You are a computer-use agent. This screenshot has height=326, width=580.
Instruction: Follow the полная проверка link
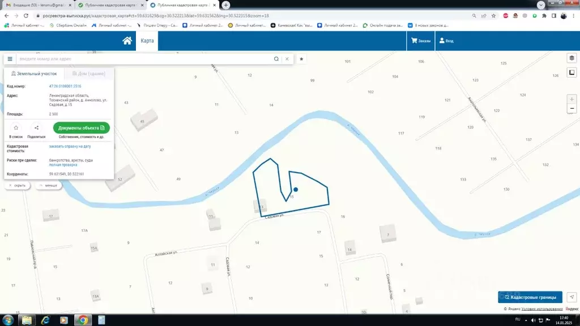click(x=62, y=165)
